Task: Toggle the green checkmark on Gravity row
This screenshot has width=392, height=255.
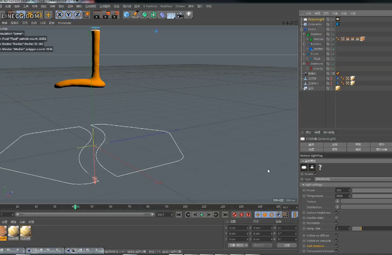Action: click(x=334, y=69)
